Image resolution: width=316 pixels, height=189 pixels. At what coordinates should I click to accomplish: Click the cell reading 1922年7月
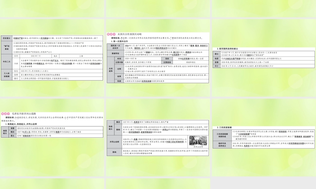click(x=36, y=56)
